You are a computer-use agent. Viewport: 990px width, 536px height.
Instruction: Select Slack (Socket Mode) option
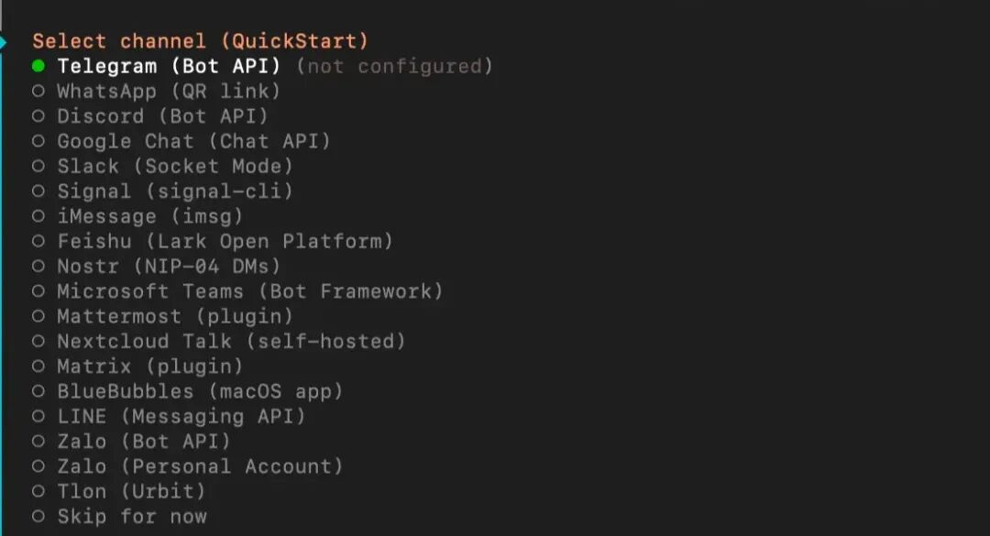pos(174,166)
